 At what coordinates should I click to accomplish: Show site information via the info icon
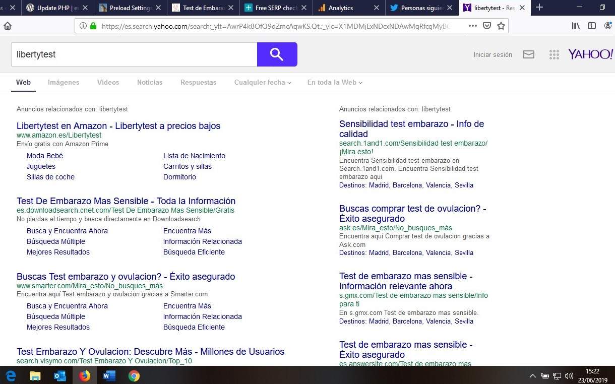[x=83, y=26]
